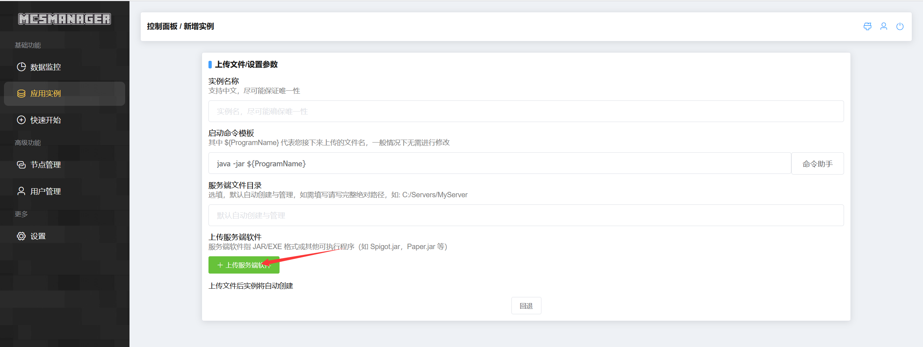Screen dimensions: 923x347
Task: Click the link icon beside 节点管理
Action: 21,165
